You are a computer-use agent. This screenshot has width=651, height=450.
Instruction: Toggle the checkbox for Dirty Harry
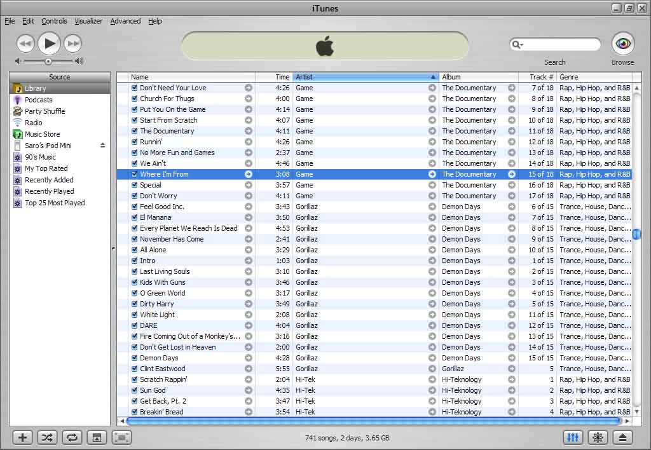point(134,304)
